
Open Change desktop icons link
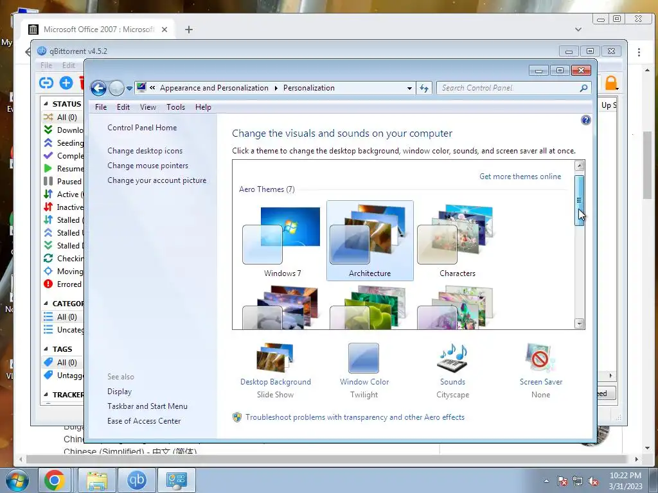coord(145,150)
